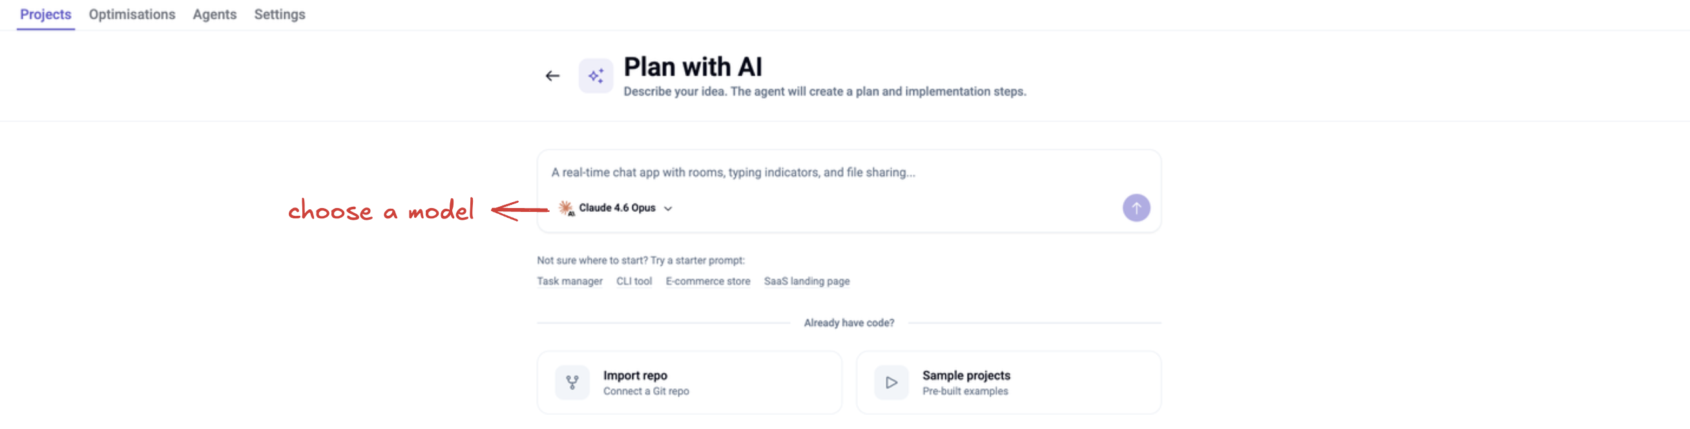Screen dimensions: 1690x429
Task: Open the model picker via Claude 4.6 Opus
Action: click(x=617, y=207)
